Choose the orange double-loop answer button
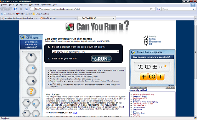This screenshot has height=120, width=197. click(152, 76)
